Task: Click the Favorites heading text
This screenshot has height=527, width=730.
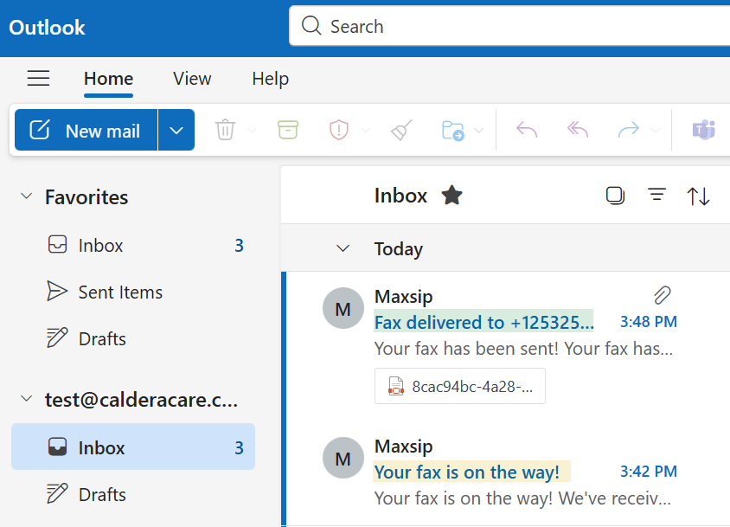Action: coord(86,196)
